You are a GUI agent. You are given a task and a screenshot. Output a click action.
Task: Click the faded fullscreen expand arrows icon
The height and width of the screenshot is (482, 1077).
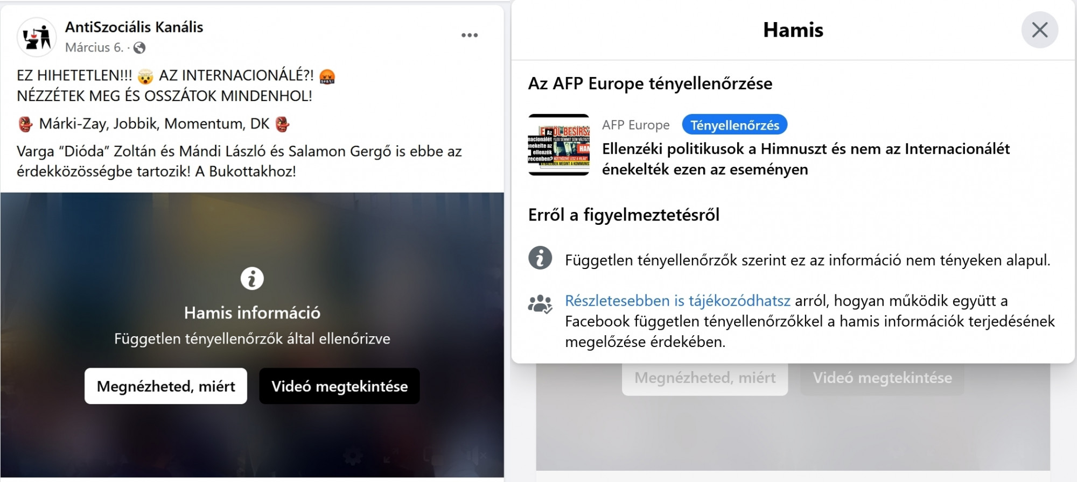(x=391, y=456)
